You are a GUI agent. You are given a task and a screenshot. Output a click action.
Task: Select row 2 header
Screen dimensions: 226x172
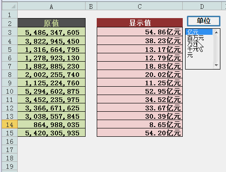[x=10, y=23]
